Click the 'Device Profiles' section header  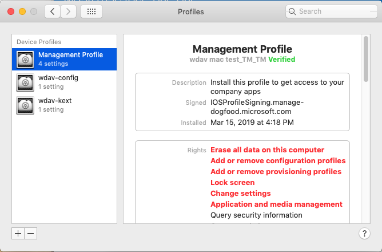click(x=39, y=42)
